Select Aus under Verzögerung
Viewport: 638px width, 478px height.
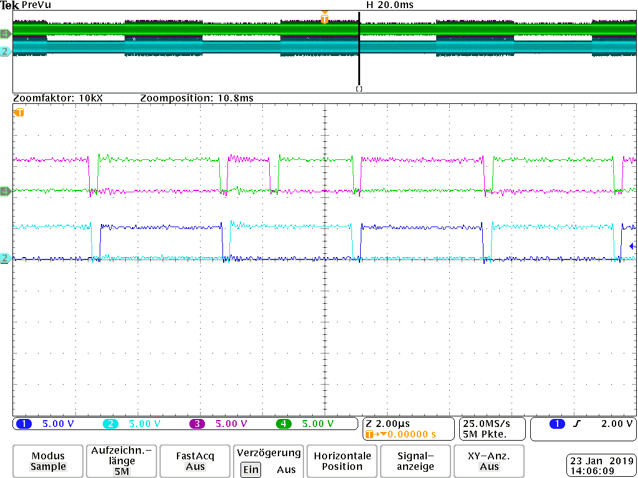pyautogui.click(x=286, y=469)
